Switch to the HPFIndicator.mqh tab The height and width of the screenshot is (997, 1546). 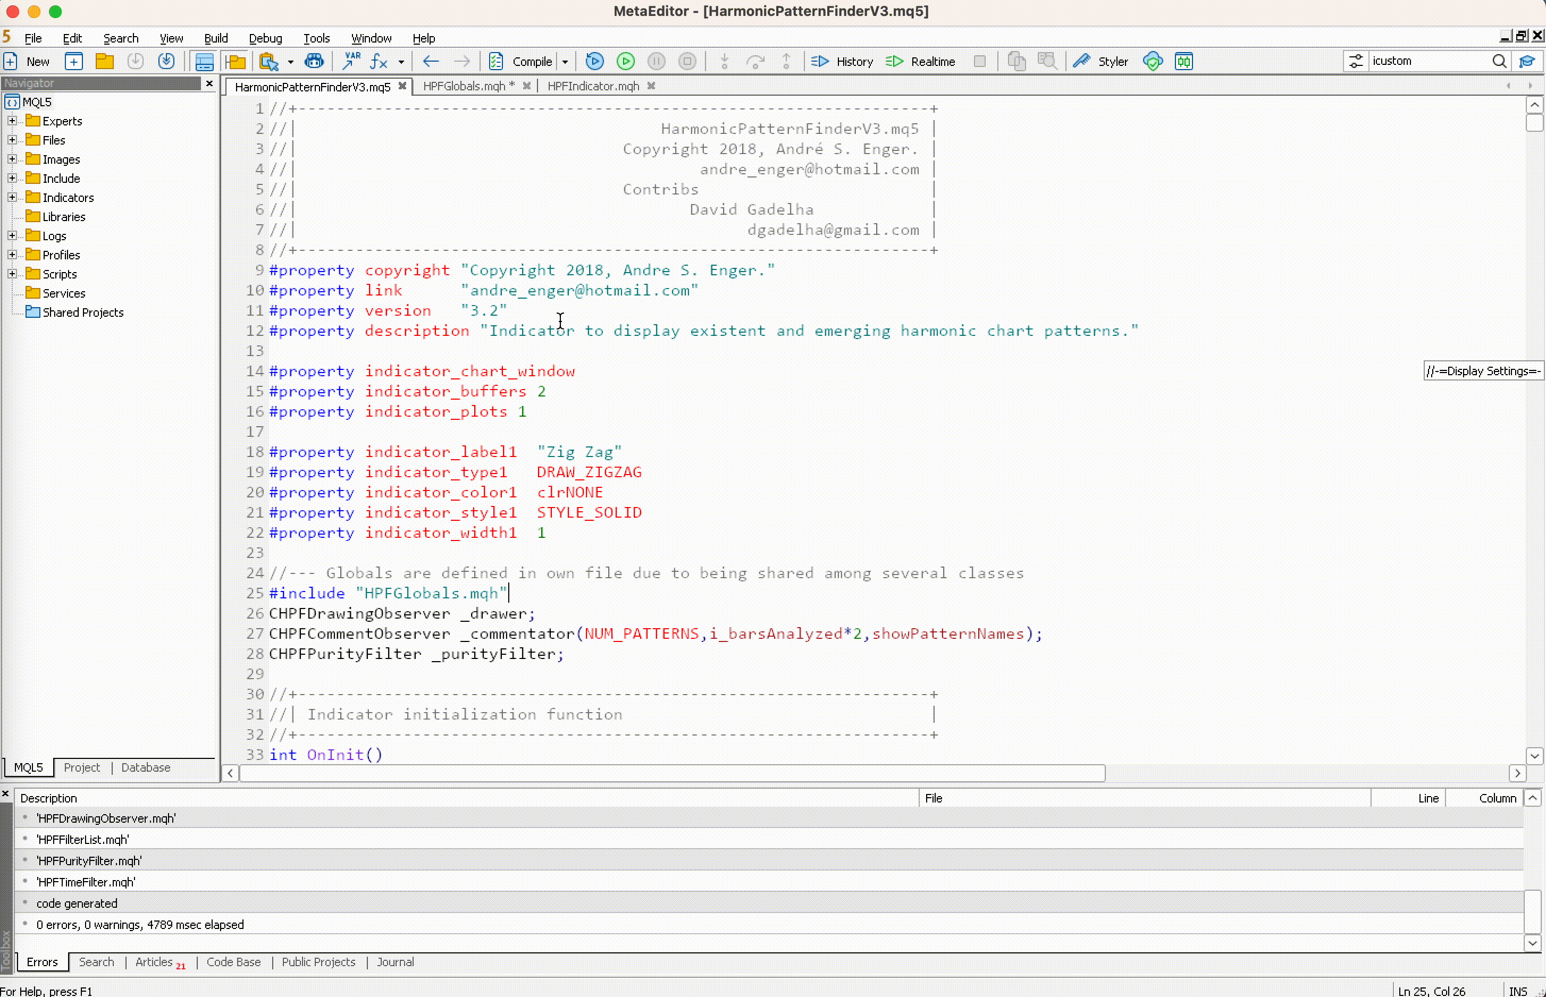point(593,86)
